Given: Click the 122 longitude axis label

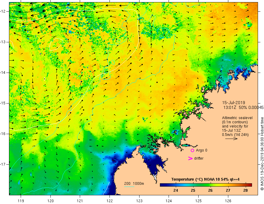Looking at the screenshot, I should tap(109, 201).
